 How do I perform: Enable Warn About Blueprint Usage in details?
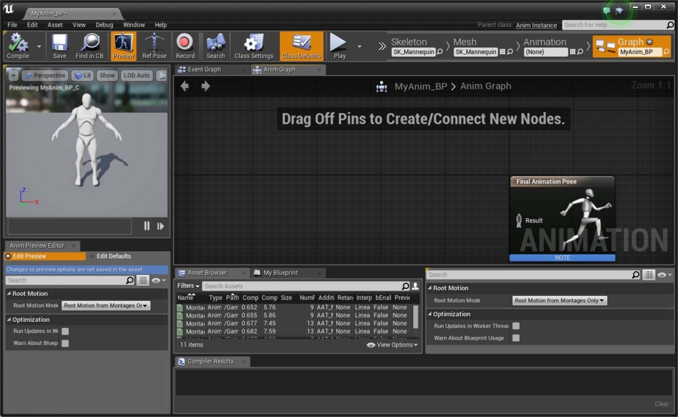pyautogui.click(x=516, y=338)
